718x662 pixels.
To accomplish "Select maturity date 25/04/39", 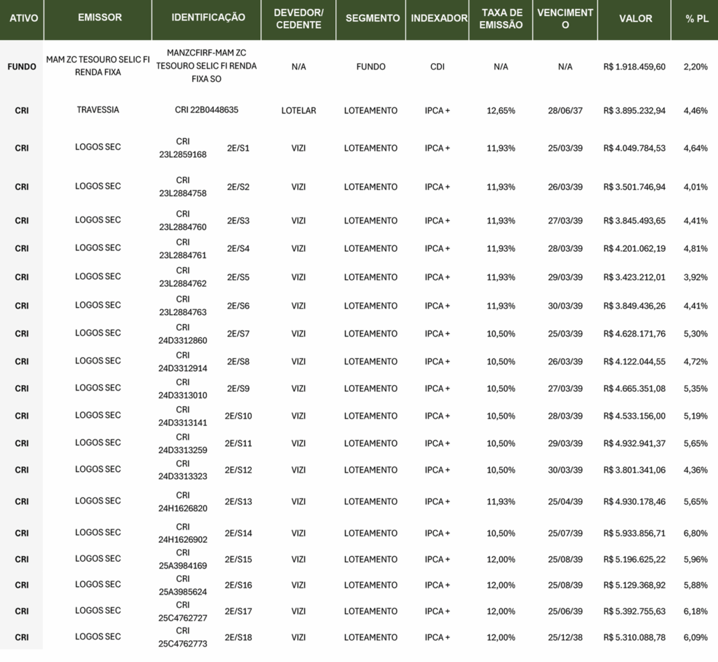I will 565,502.
